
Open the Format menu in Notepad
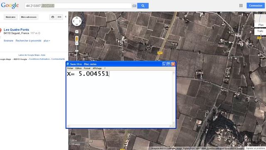pos(87,68)
